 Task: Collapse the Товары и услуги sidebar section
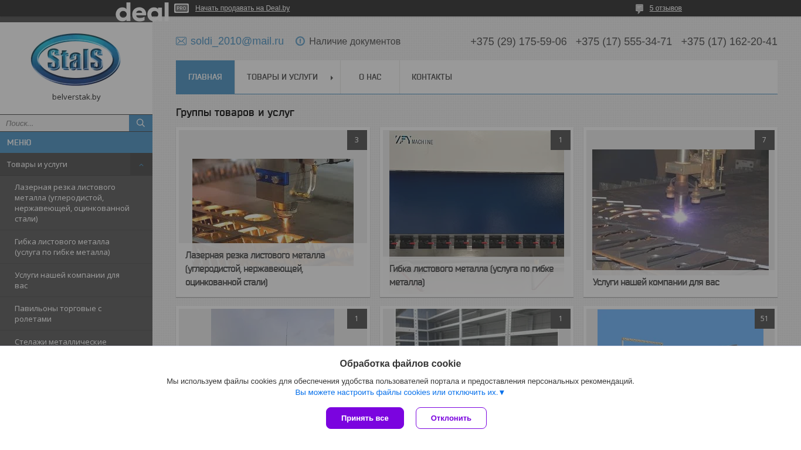pyautogui.click(x=141, y=165)
